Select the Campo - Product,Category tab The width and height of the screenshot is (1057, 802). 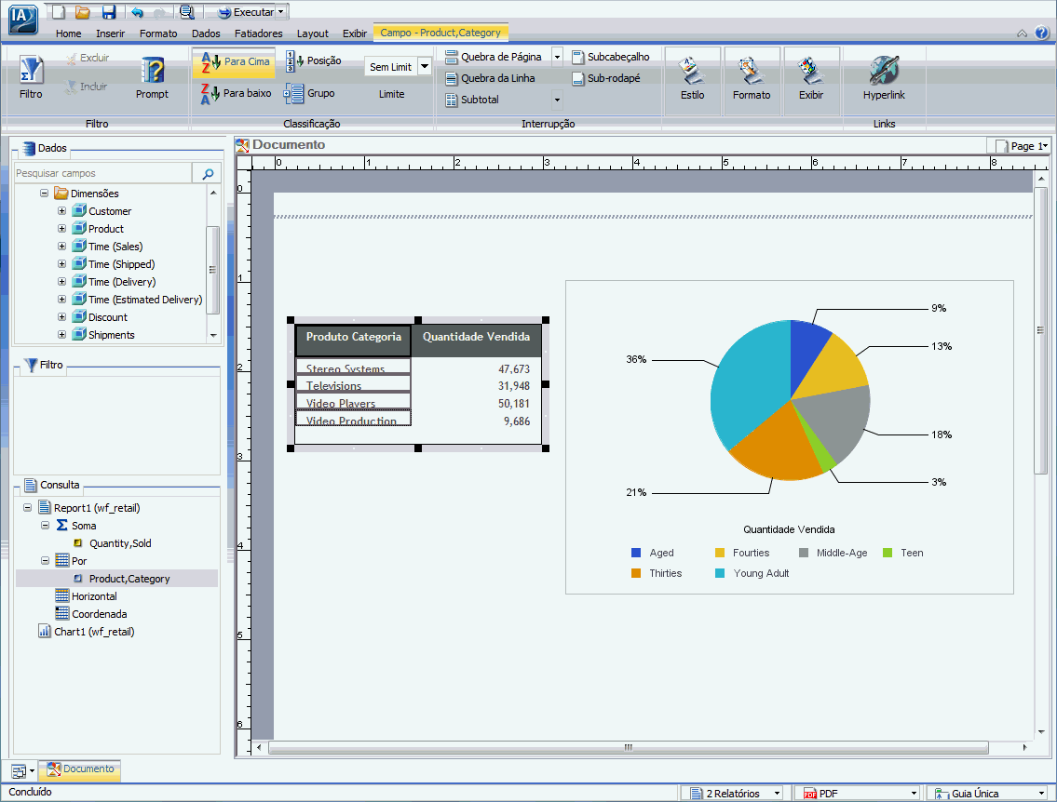click(x=440, y=33)
